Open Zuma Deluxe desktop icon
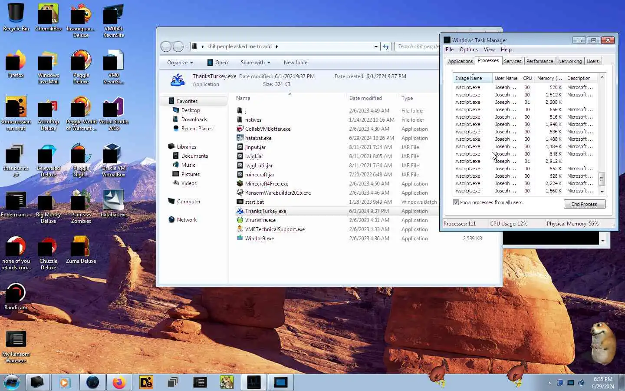The height and width of the screenshot is (391, 625). [x=81, y=250]
